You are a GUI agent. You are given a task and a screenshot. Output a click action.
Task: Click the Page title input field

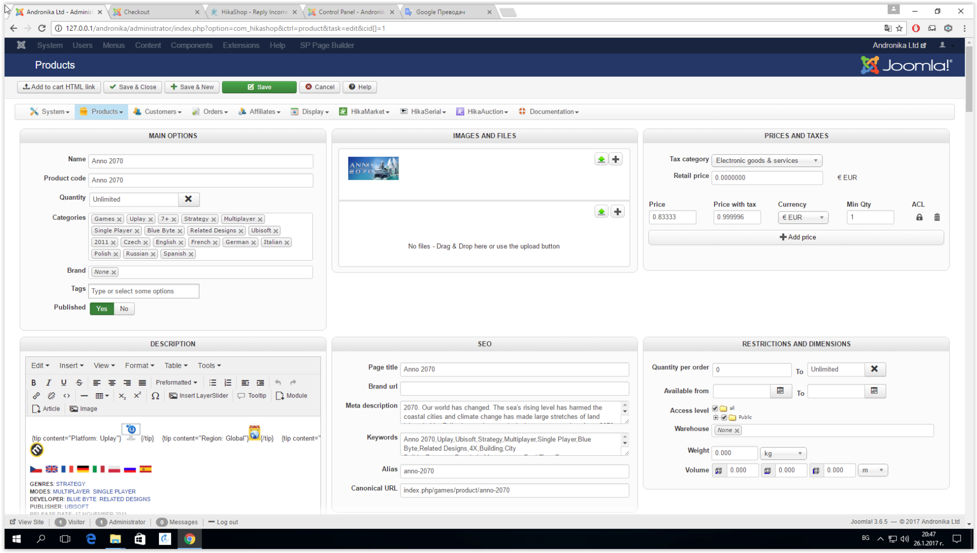click(514, 369)
